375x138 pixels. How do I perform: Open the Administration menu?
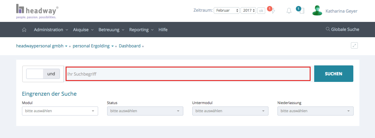(51, 30)
